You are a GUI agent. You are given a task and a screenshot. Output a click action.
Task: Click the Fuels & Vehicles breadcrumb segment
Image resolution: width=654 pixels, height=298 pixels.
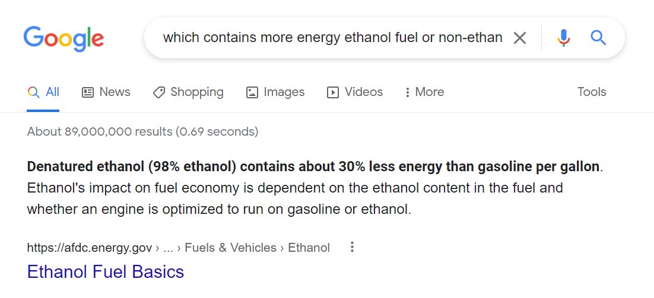coord(230,248)
